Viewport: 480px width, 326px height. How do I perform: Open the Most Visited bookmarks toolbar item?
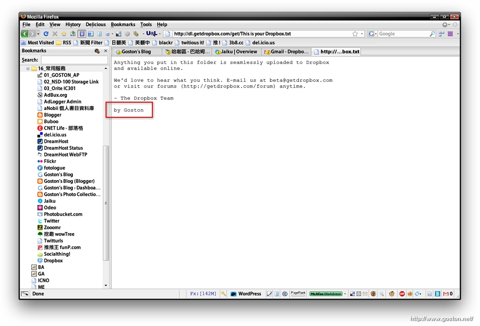[37, 43]
